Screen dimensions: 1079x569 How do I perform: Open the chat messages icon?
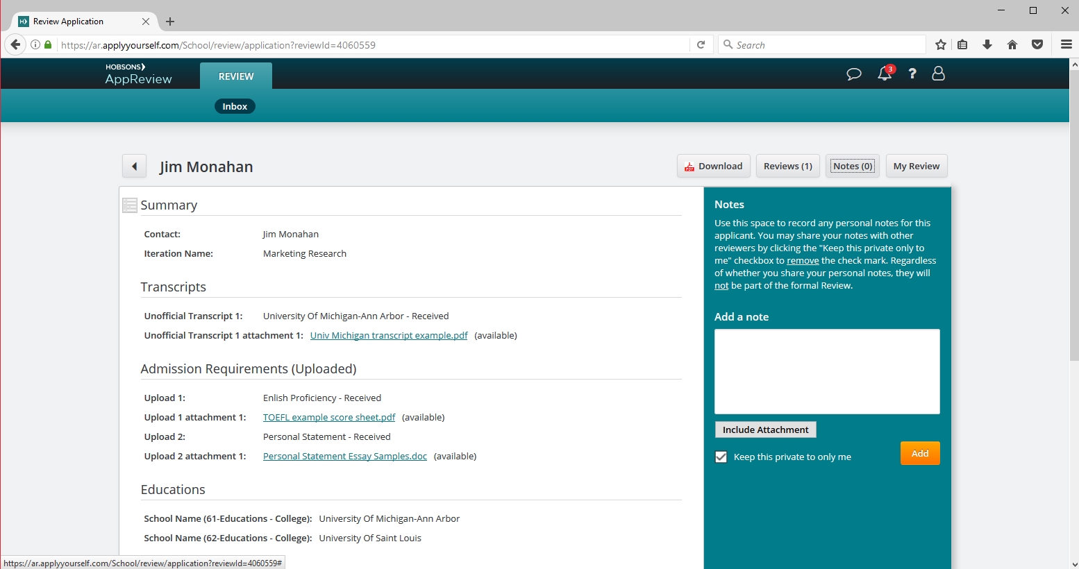(854, 74)
